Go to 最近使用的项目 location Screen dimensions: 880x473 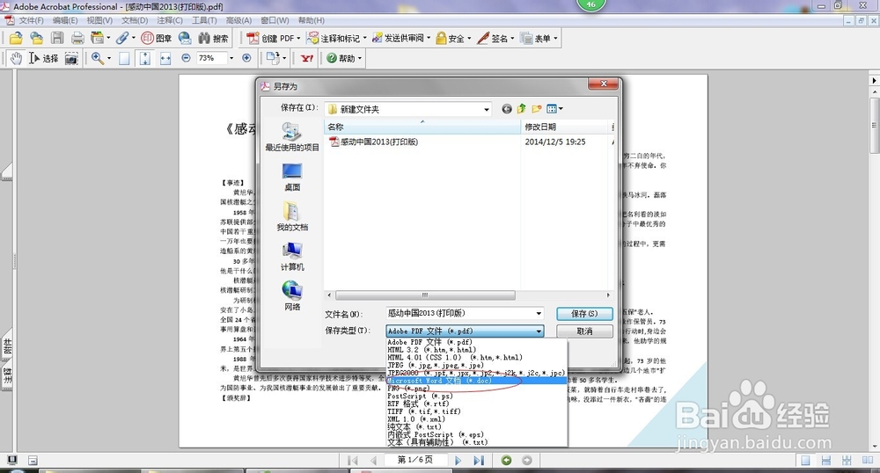tap(292, 137)
